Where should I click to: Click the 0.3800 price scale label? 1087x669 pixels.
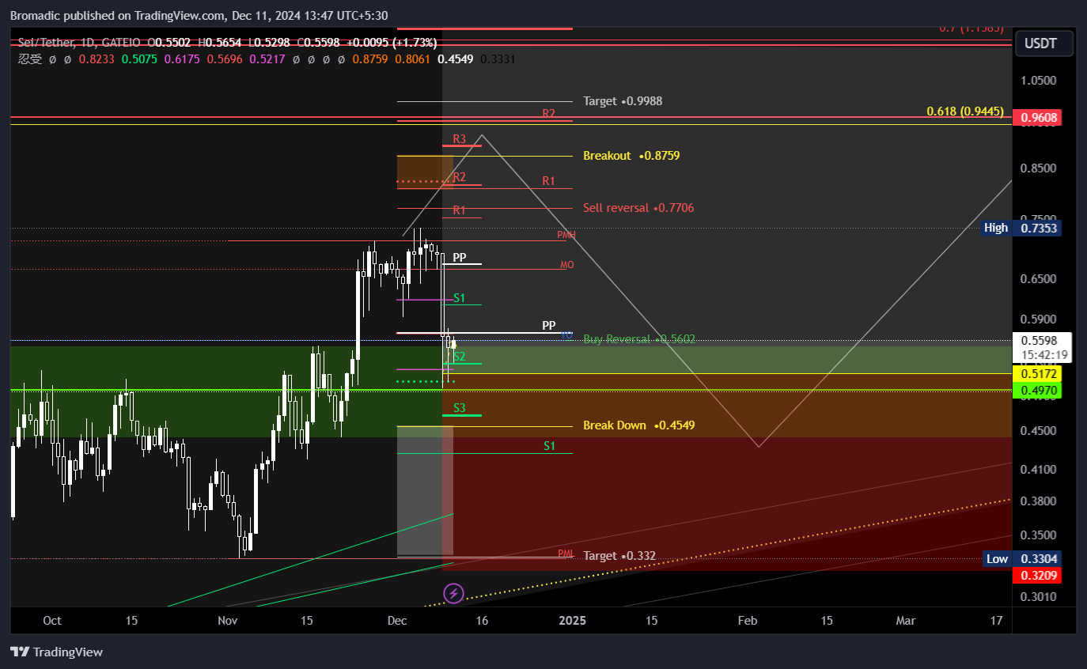1038,501
